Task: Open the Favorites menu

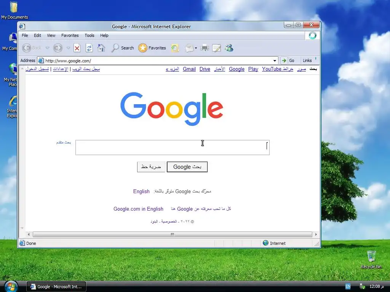Action: [x=70, y=35]
